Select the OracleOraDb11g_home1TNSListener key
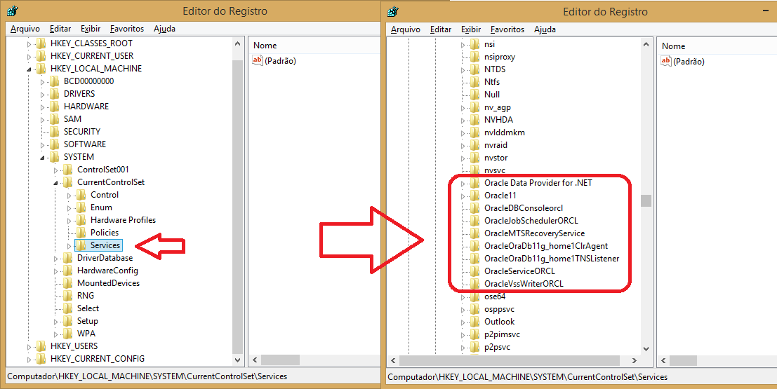This screenshot has height=389, width=777. [x=552, y=259]
